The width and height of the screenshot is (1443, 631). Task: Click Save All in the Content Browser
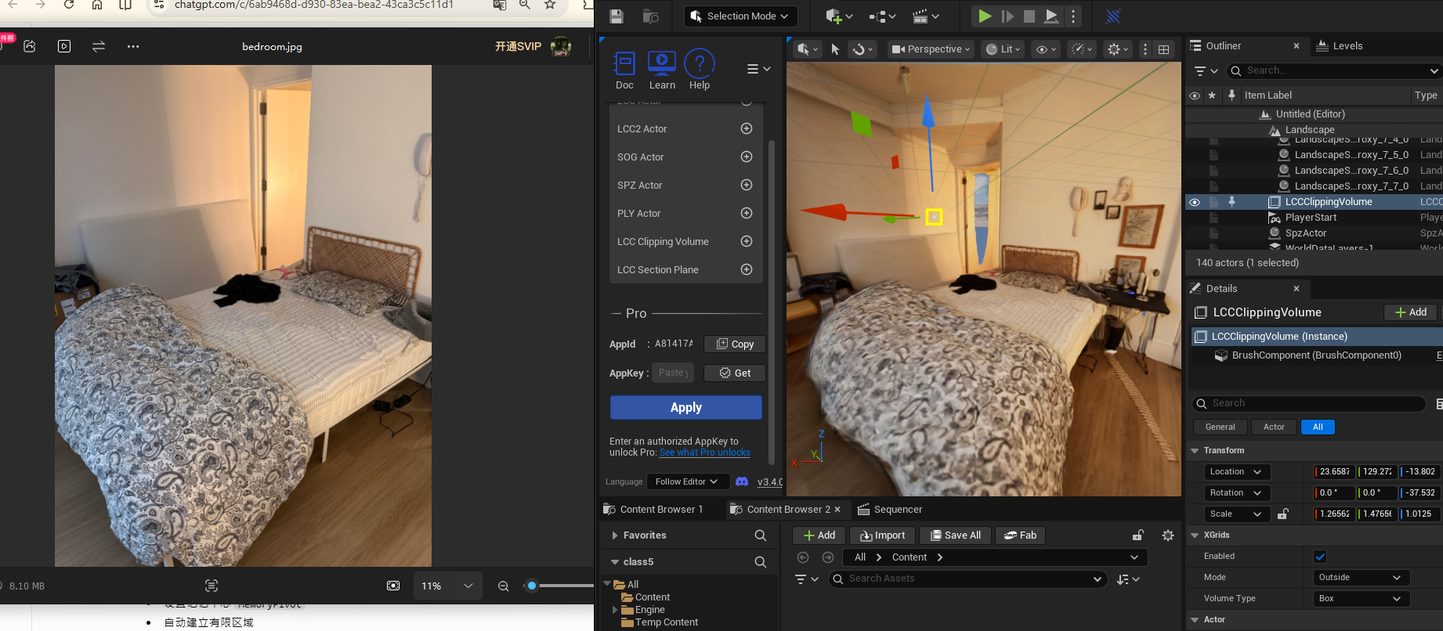tap(955, 535)
